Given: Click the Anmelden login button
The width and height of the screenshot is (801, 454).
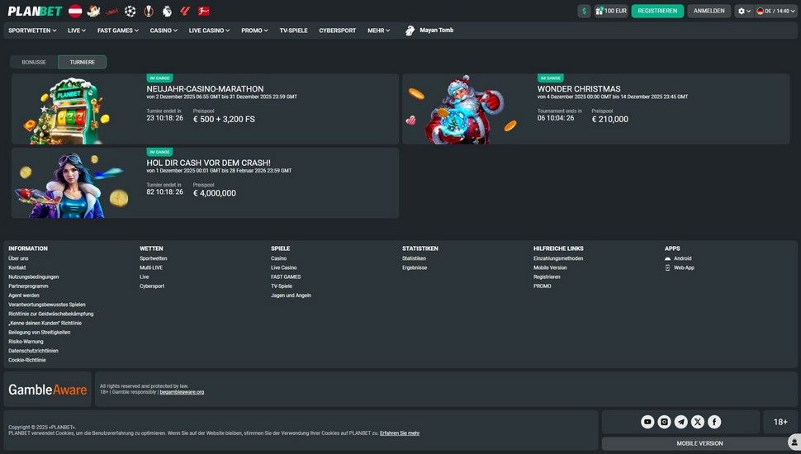Looking at the screenshot, I should [709, 11].
